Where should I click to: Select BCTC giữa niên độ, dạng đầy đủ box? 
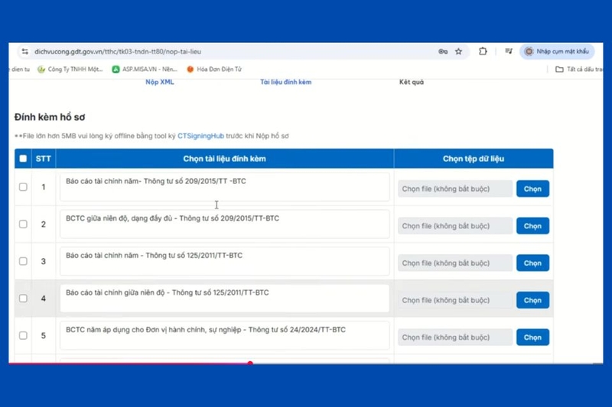tap(225, 224)
